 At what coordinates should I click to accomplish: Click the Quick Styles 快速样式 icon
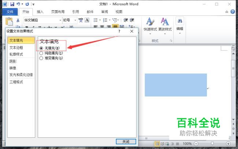pos(150,24)
